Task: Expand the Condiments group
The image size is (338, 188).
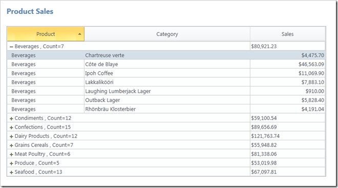Action: pos(11,118)
